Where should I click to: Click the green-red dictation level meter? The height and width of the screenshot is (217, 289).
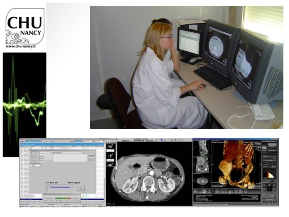point(63,198)
